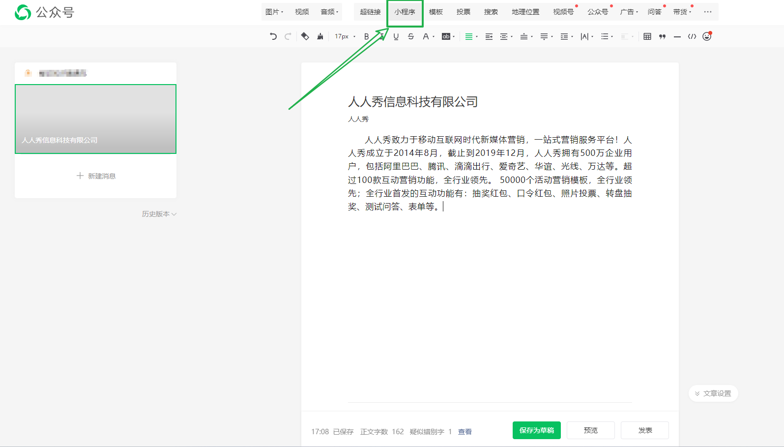Select the article cover thumbnail card

click(x=95, y=119)
